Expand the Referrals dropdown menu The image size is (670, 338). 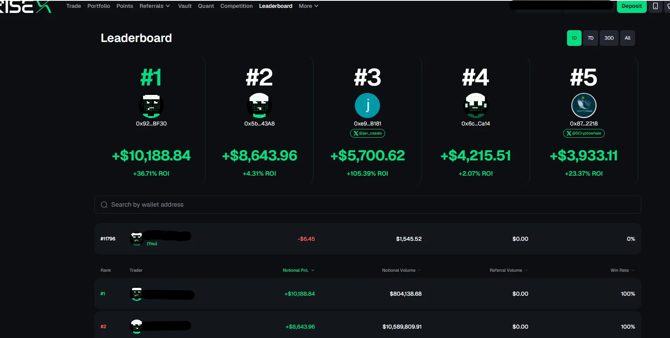click(154, 6)
